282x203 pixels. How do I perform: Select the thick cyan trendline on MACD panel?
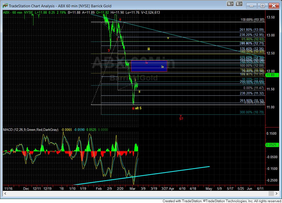[x=142, y=175]
